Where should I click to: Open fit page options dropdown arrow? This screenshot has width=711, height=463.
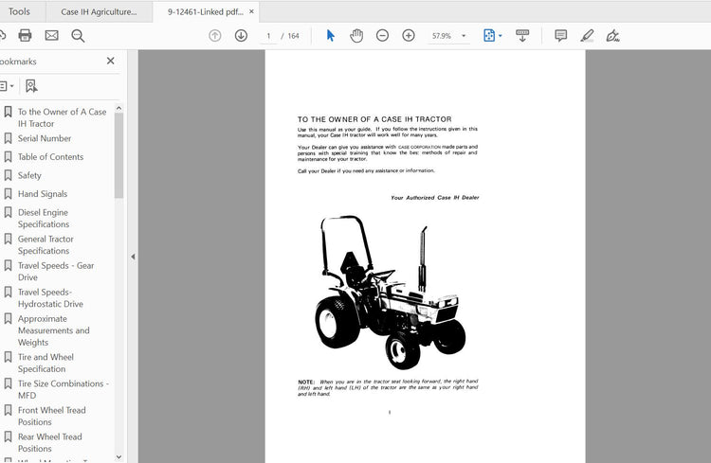pos(501,36)
